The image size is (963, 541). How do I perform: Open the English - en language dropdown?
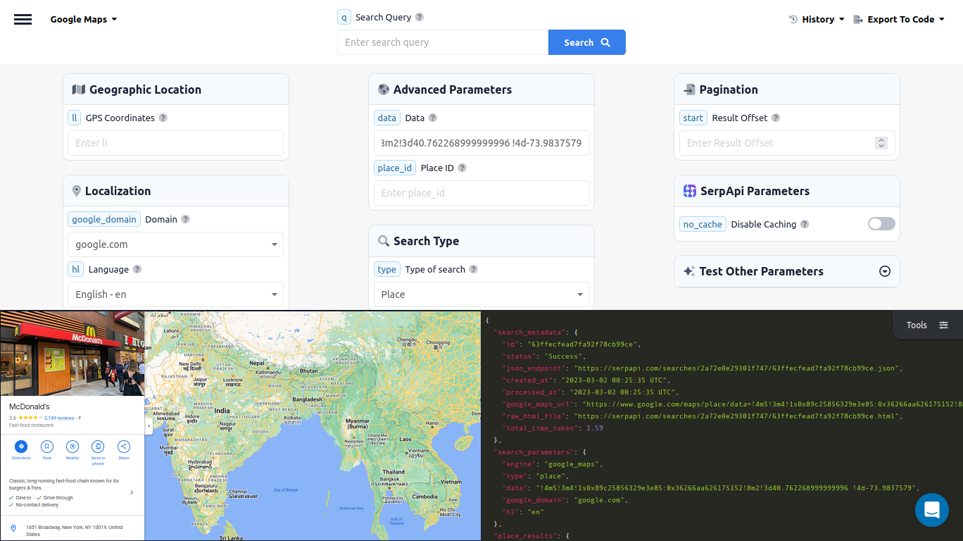tap(176, 294)
